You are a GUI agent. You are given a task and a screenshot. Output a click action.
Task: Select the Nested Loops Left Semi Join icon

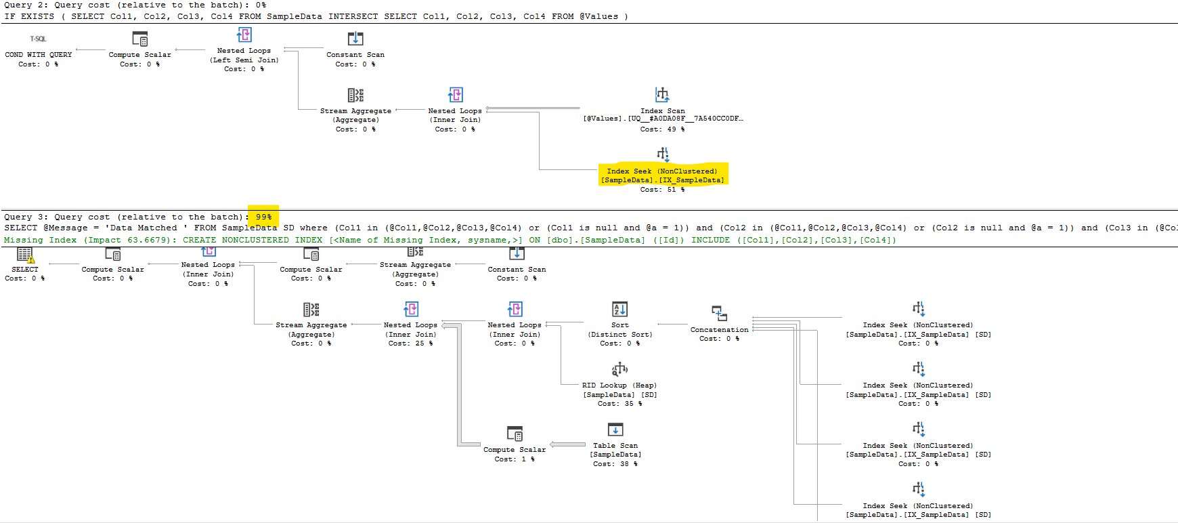click(244, 35)
